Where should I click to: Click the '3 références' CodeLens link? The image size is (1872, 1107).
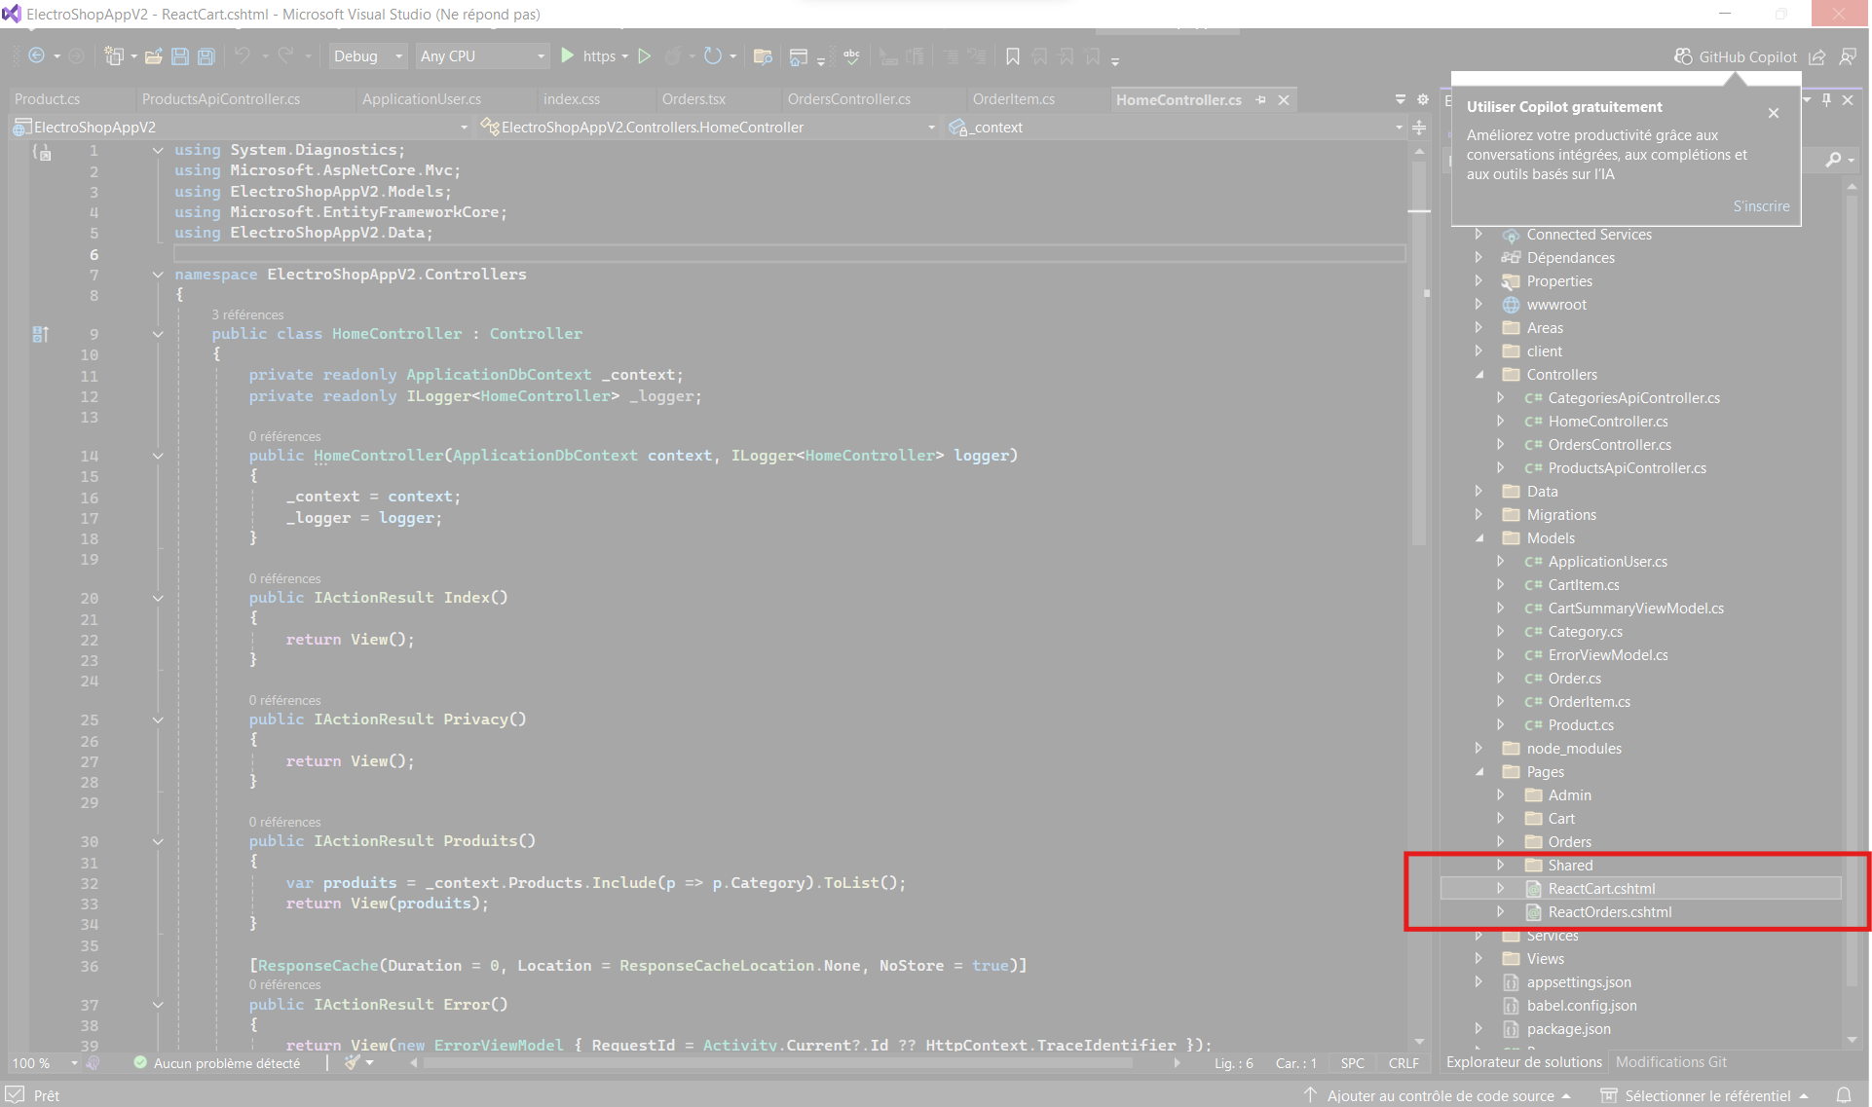point(248,314)
